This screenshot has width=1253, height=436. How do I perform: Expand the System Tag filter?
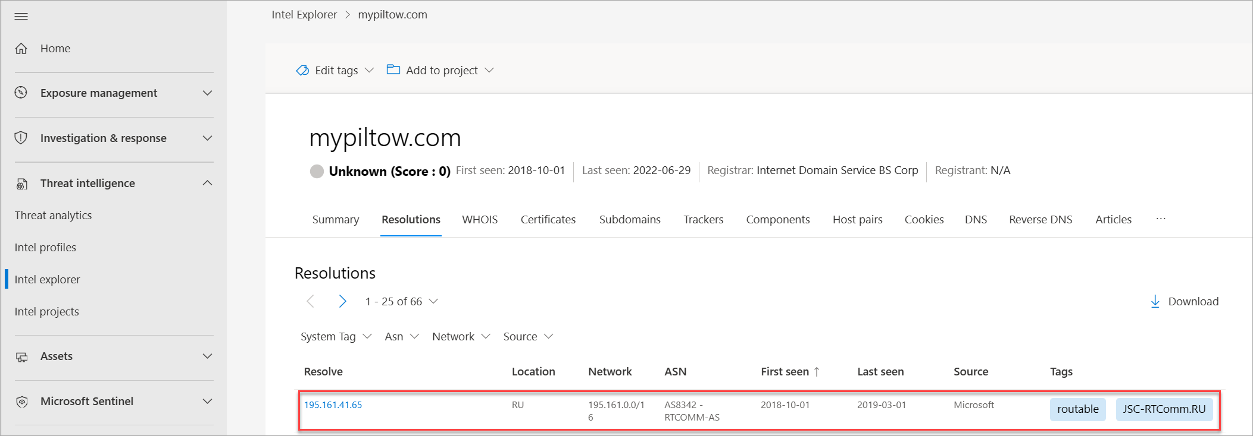(x=336, y=337)
